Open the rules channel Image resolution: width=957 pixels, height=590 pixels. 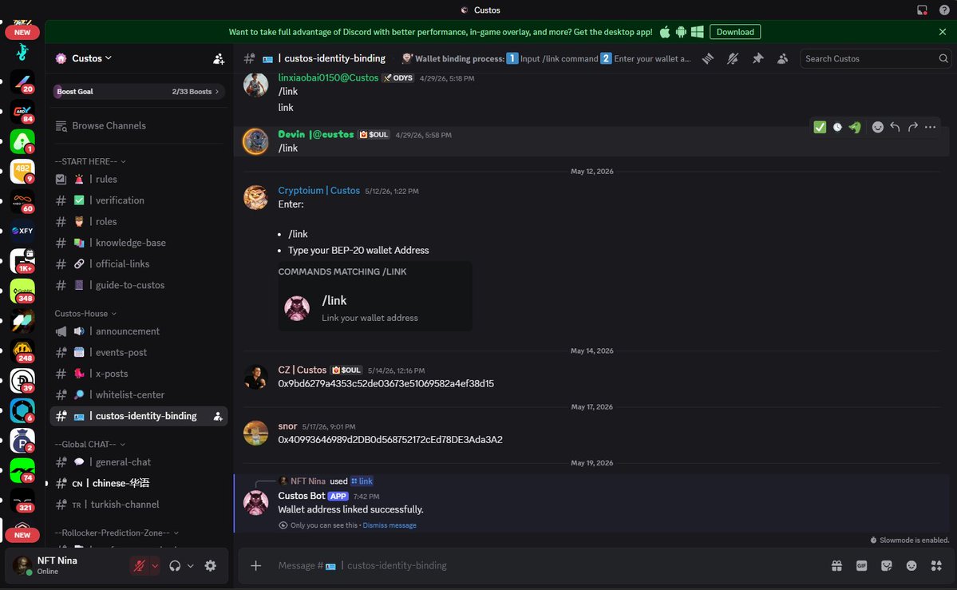[139, 180]
